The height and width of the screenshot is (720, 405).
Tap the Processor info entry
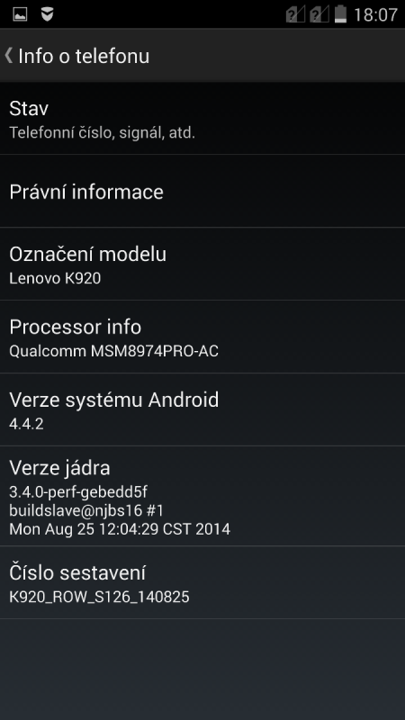click(202, 337)
